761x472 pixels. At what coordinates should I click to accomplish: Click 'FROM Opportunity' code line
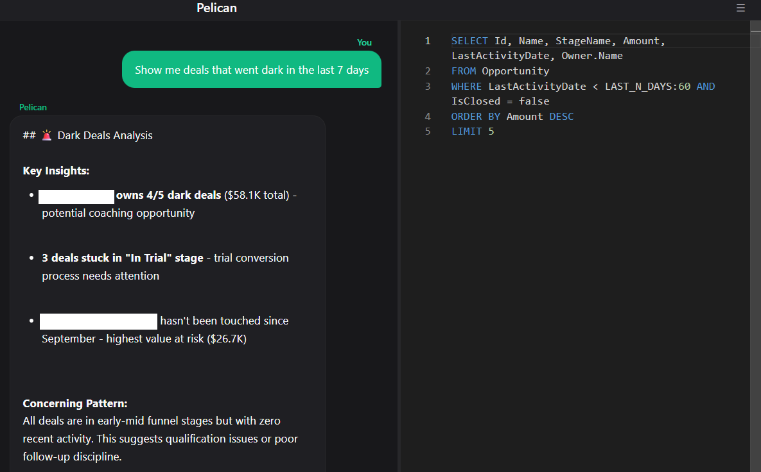pos(500,71)
